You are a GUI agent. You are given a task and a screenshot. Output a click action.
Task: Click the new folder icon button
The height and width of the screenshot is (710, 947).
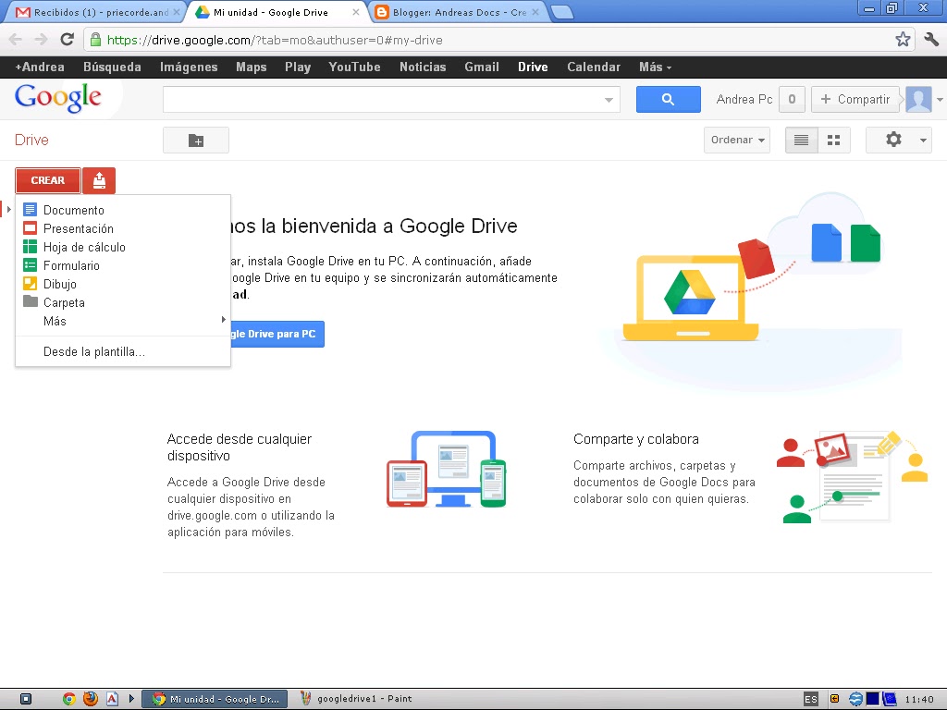[196, 141]
